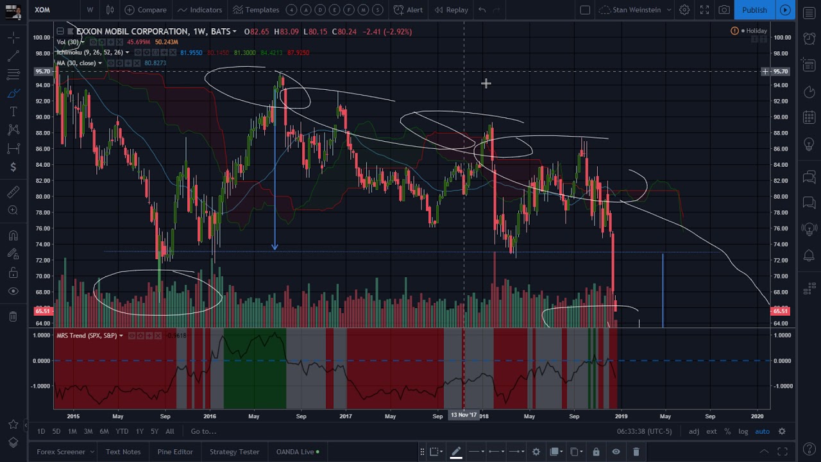Screen dimensions: 821x462
Task: Open the chart patterns tool
Action: 13,130
